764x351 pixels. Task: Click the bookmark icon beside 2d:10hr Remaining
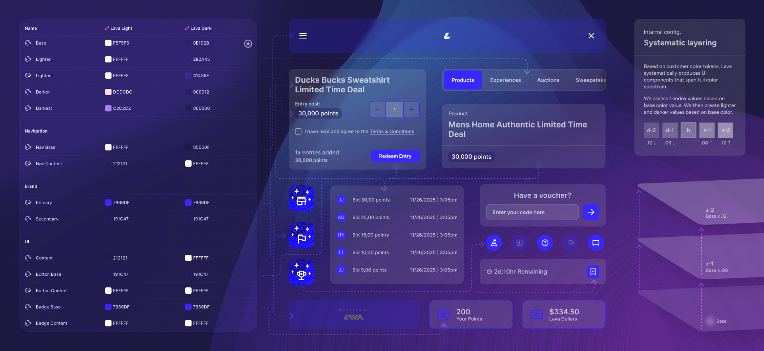coord(593,272)
